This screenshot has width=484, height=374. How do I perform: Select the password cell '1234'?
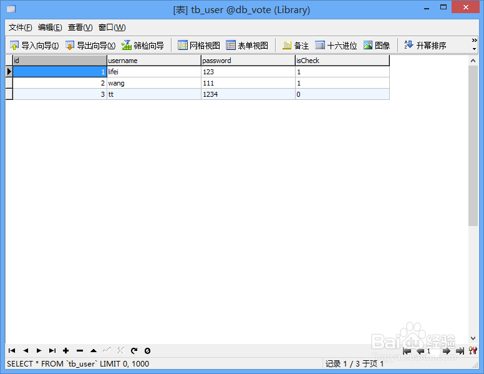(x=248, y=94)
